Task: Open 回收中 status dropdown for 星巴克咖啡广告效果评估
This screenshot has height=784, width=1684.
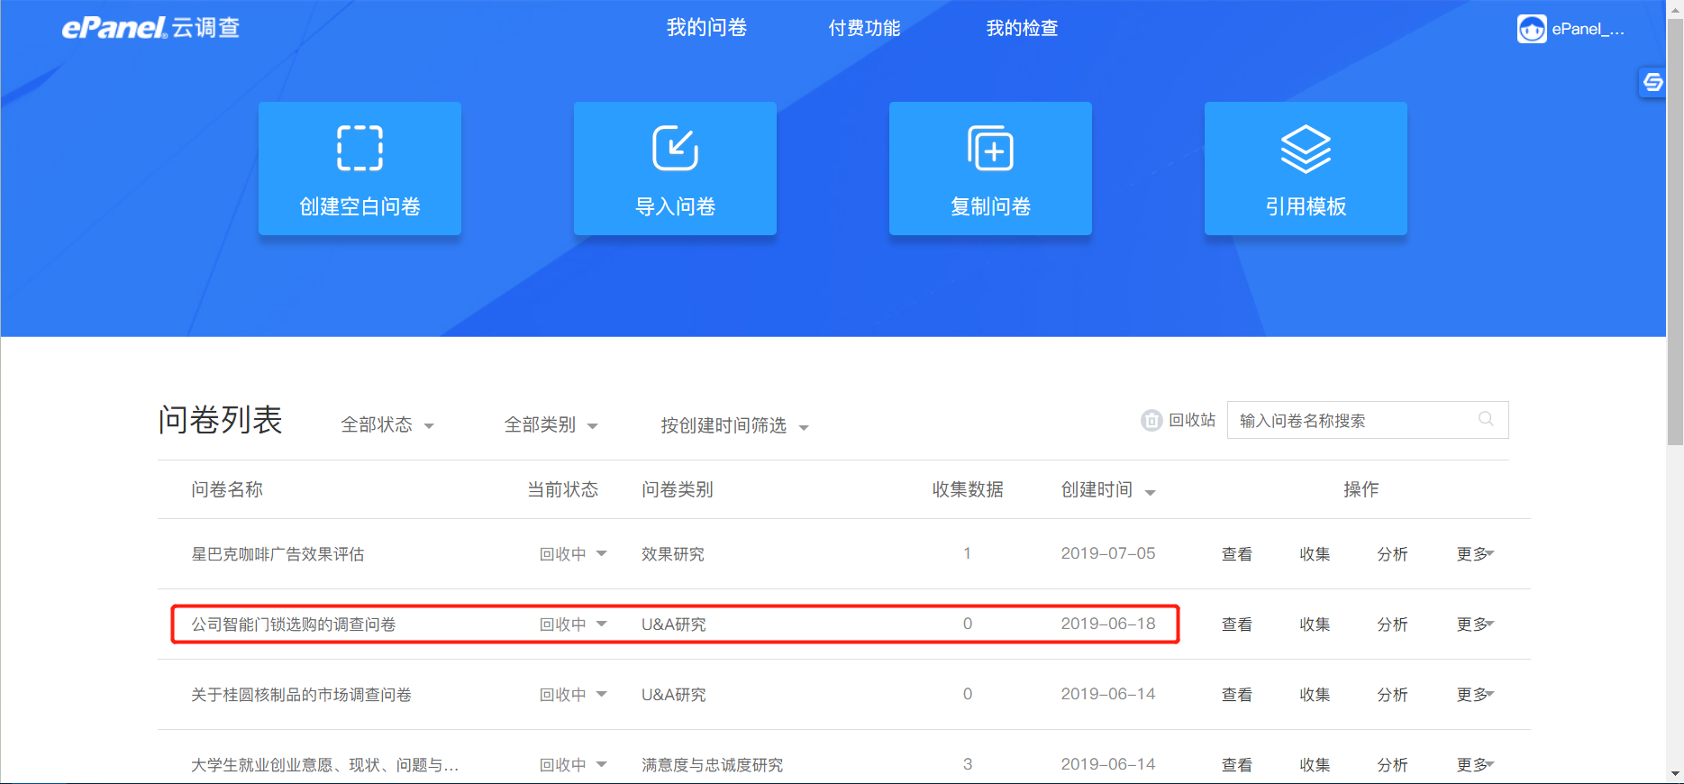Action: coord(573,554)
